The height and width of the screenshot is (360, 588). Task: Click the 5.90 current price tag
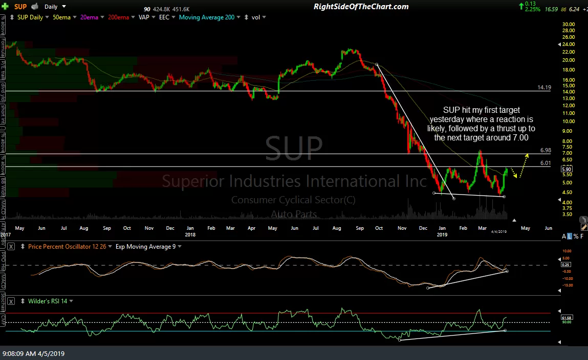click(x=567, y=169)
